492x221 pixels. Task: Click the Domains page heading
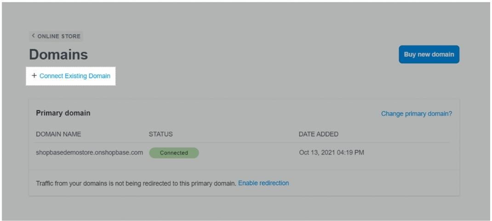pyautogui.click(x=58, y=55)
